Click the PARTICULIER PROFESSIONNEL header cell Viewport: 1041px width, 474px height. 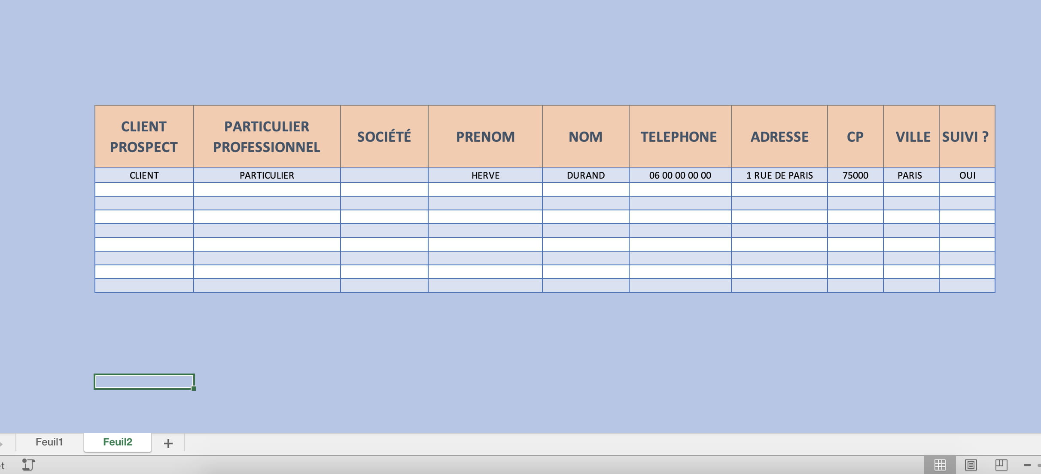click(x=267, y=137)
